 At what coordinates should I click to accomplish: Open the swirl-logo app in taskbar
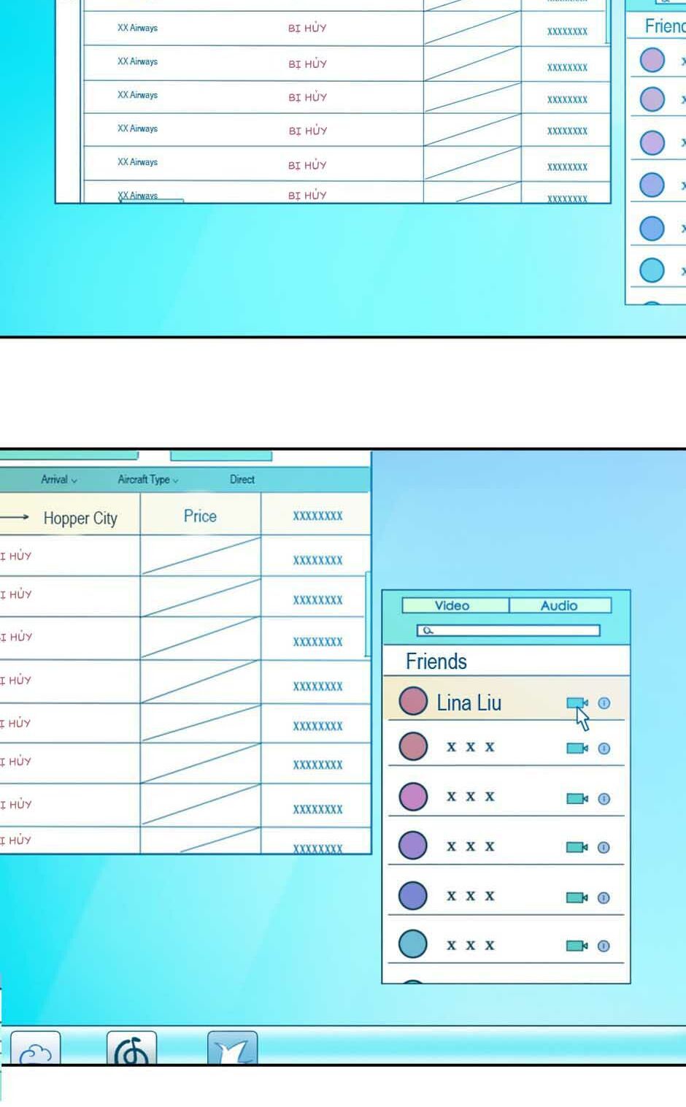point(131,1049)
